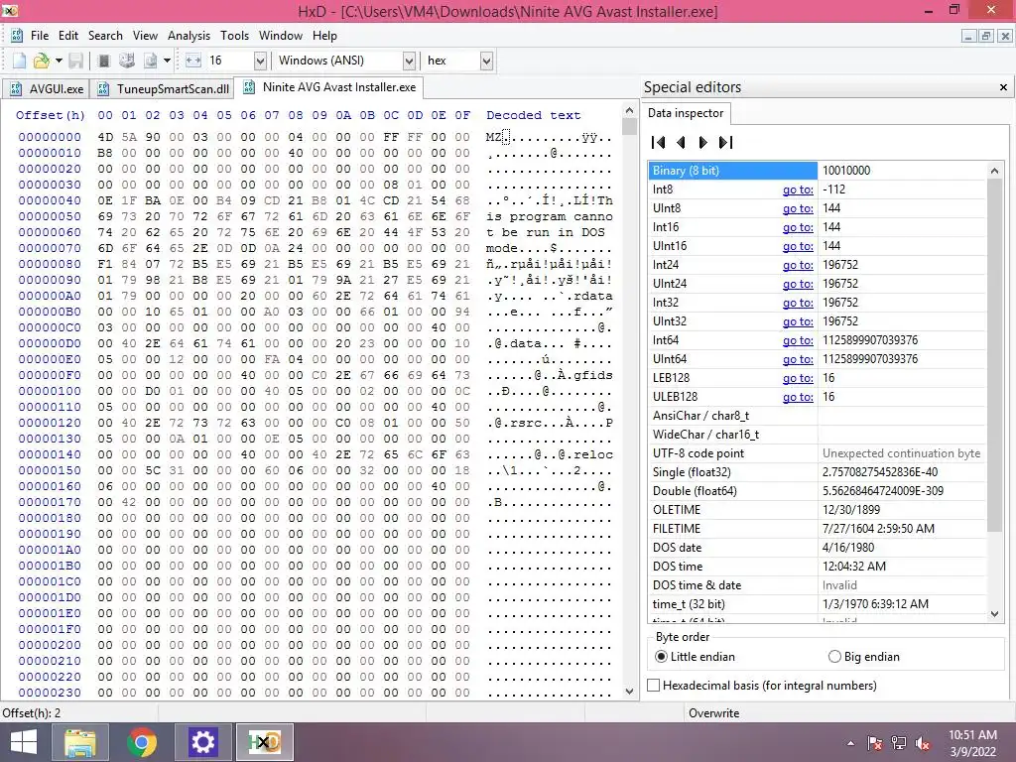Click the Save floppy disk icon
1016x762 pixels.
(75, 61)
